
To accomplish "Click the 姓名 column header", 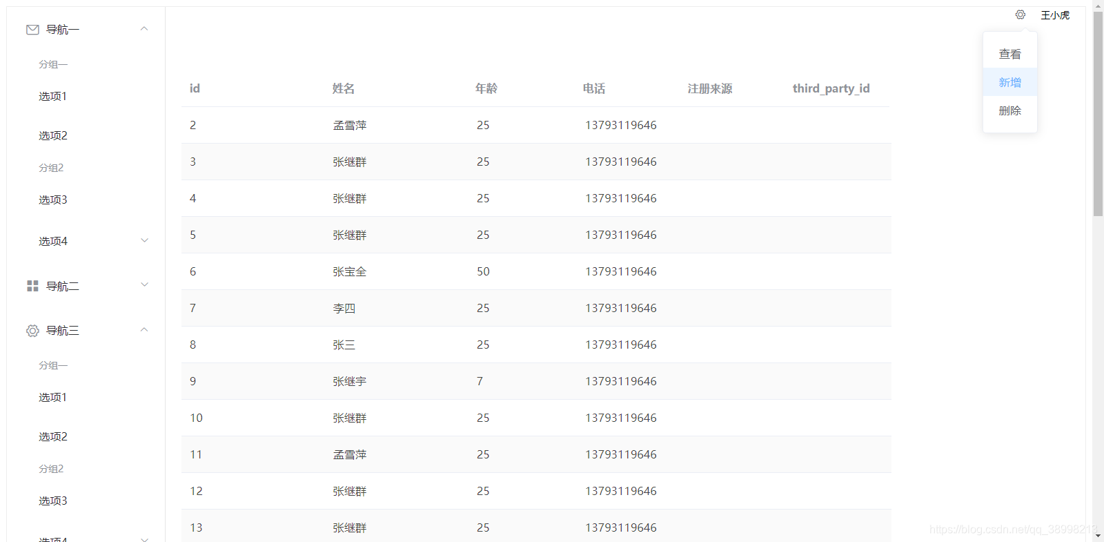I will pyautogui.click(x=344, y=88).
